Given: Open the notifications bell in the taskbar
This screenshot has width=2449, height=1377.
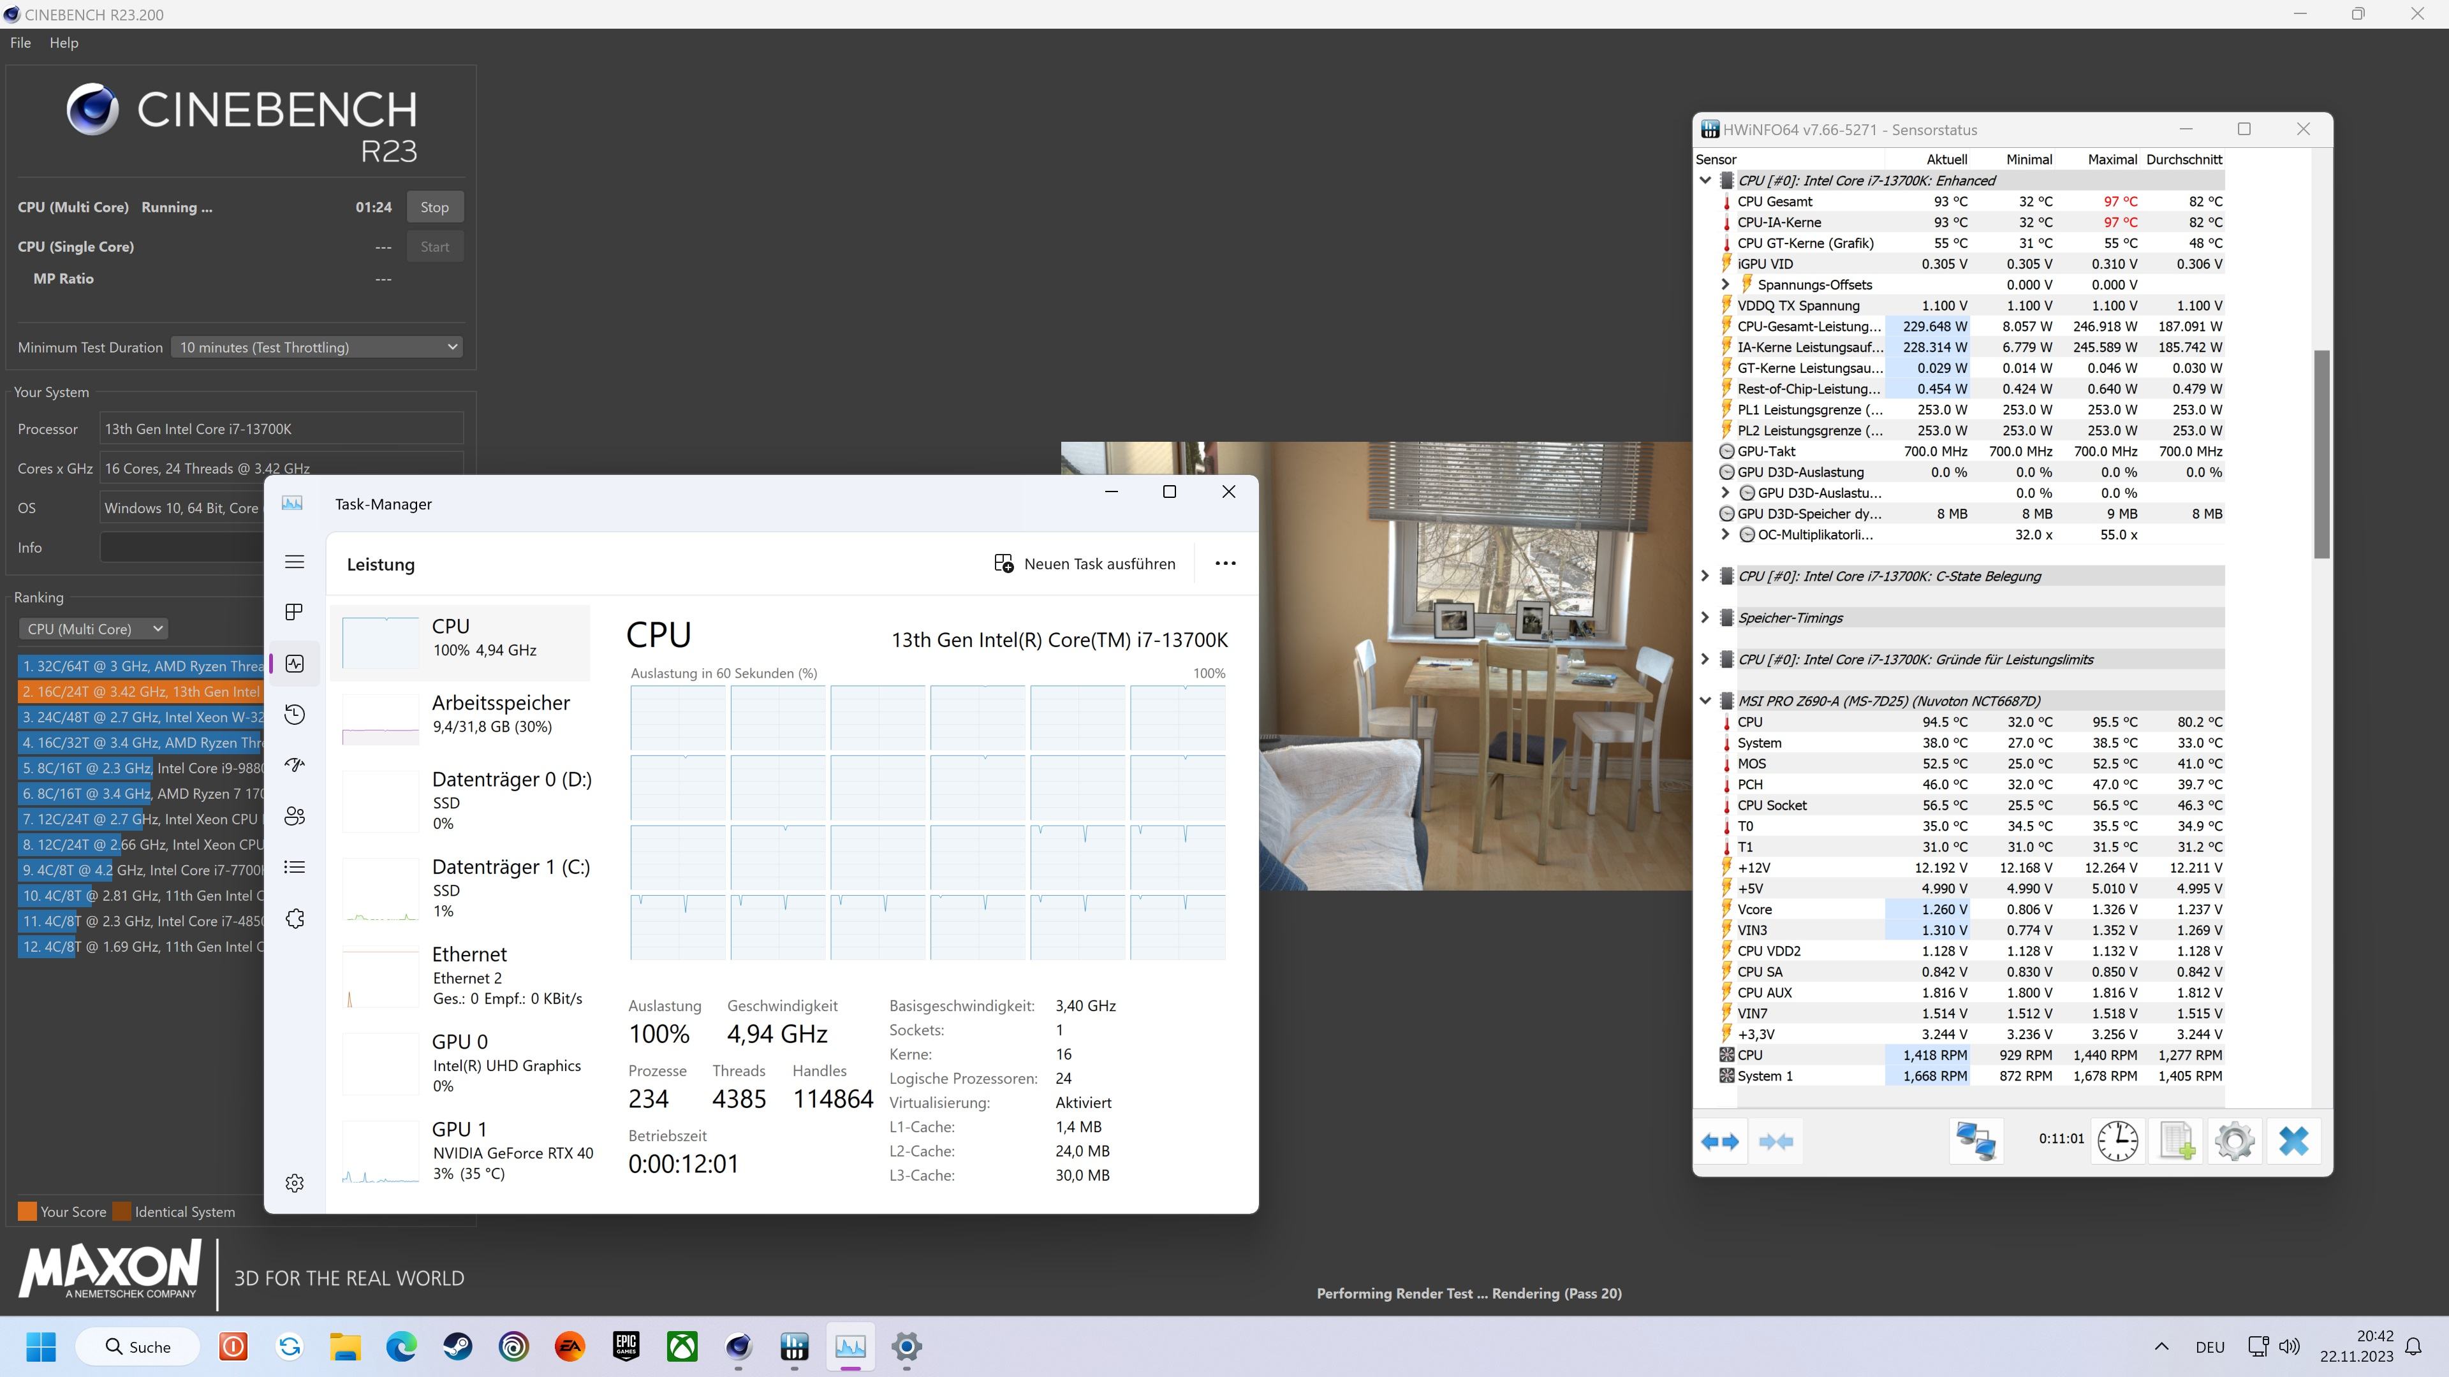Looking at the screenshot, I should [2414, 1346].
